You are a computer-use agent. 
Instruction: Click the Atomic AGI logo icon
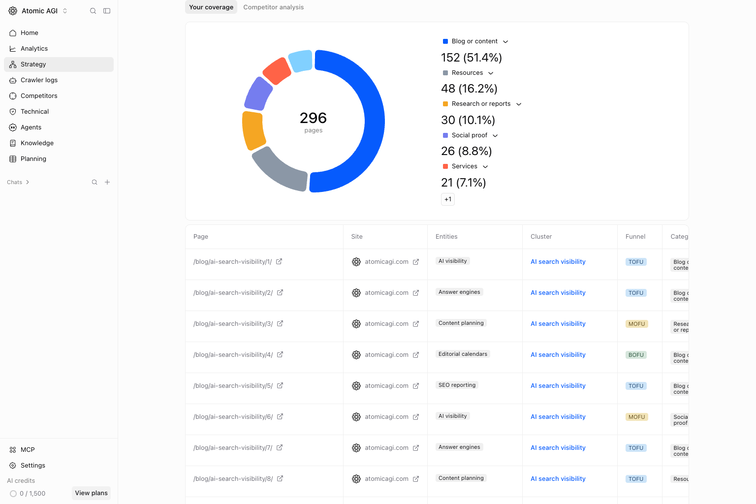(13, 11)
